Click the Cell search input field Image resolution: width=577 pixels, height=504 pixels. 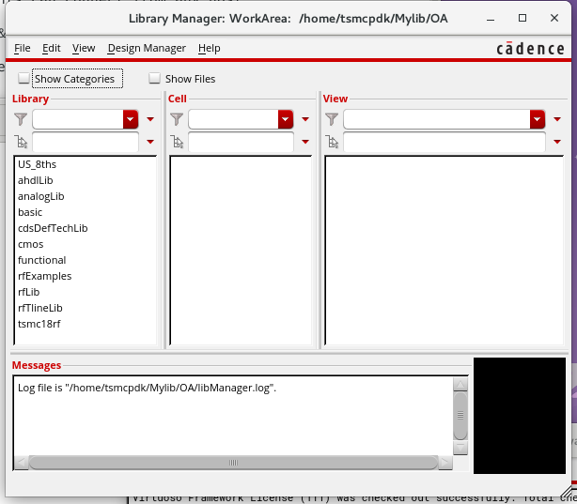click(x=241, y=142)
